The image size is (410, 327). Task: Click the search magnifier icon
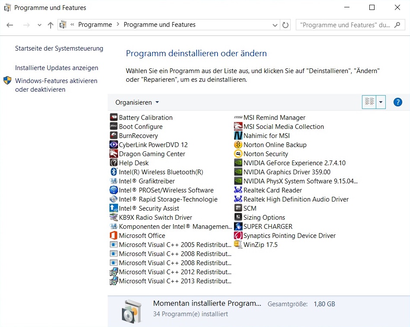[x=397, y=25]
